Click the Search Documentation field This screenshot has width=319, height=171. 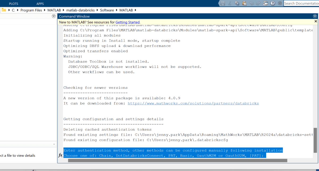tap(301, 3)
